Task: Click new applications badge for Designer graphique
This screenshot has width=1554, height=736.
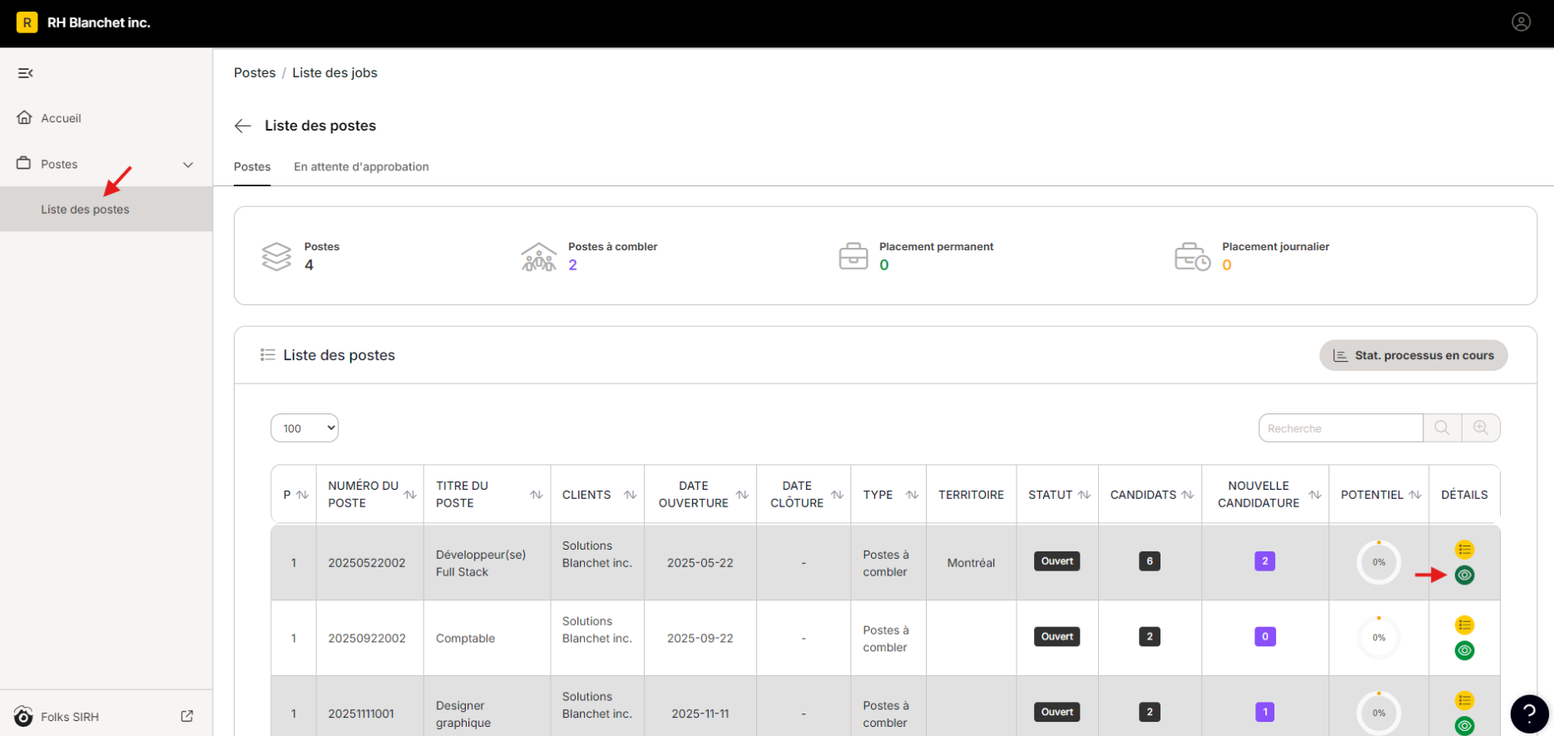Action: pos(1264,712)
